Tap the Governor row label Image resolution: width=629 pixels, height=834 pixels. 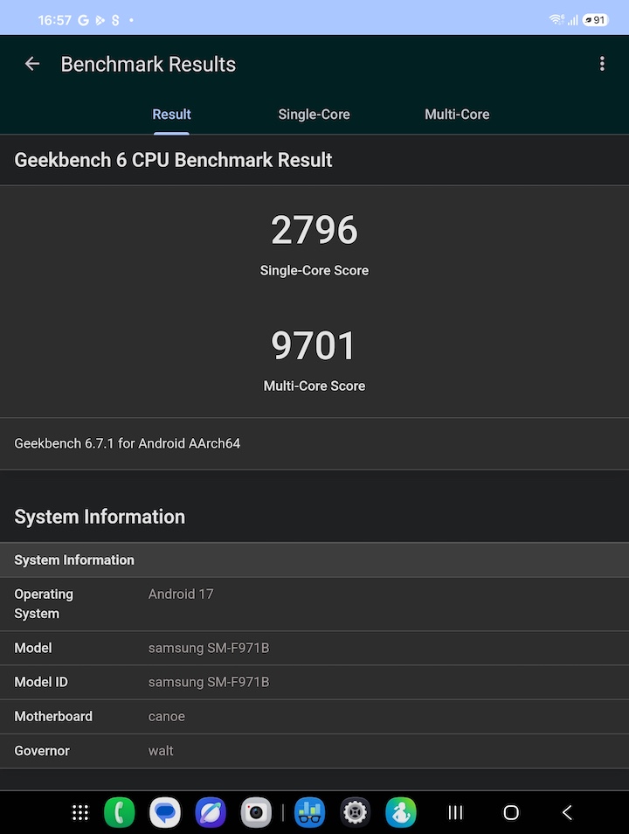pyautogui.click(x=41, y=750)
